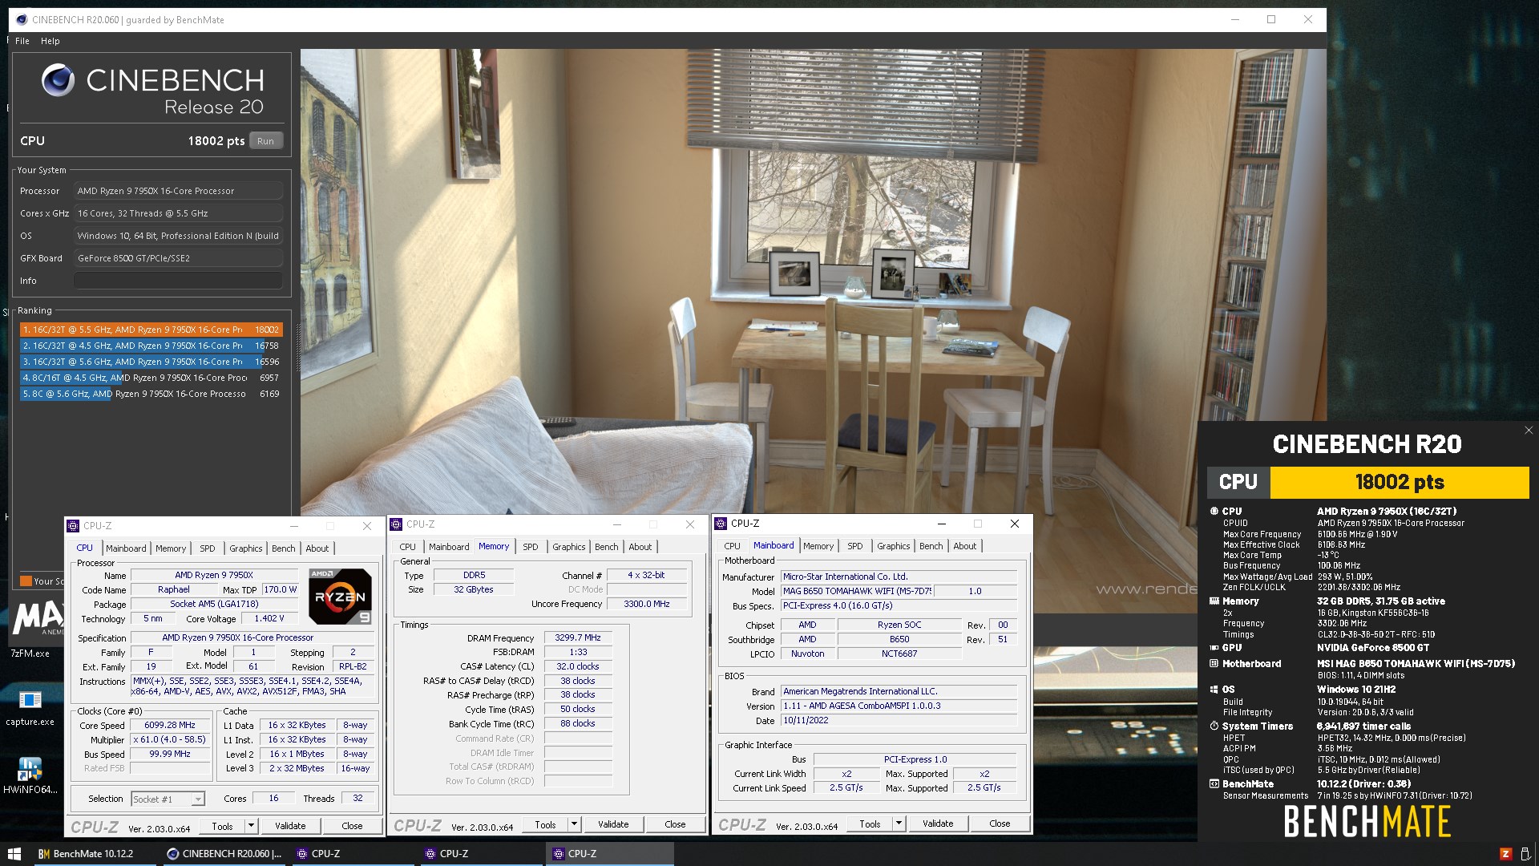Expand Tools dropdown arrow in Memory window
Screen dimensions: 1539x866
tap(574, 824)
